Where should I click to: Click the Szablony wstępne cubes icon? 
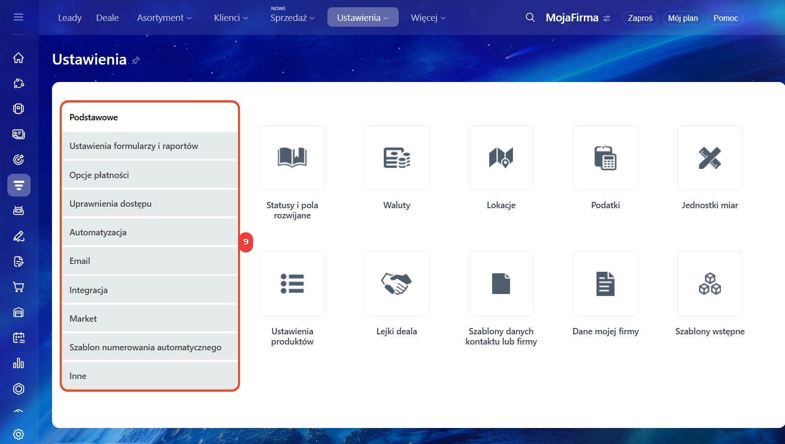(710, 283)
